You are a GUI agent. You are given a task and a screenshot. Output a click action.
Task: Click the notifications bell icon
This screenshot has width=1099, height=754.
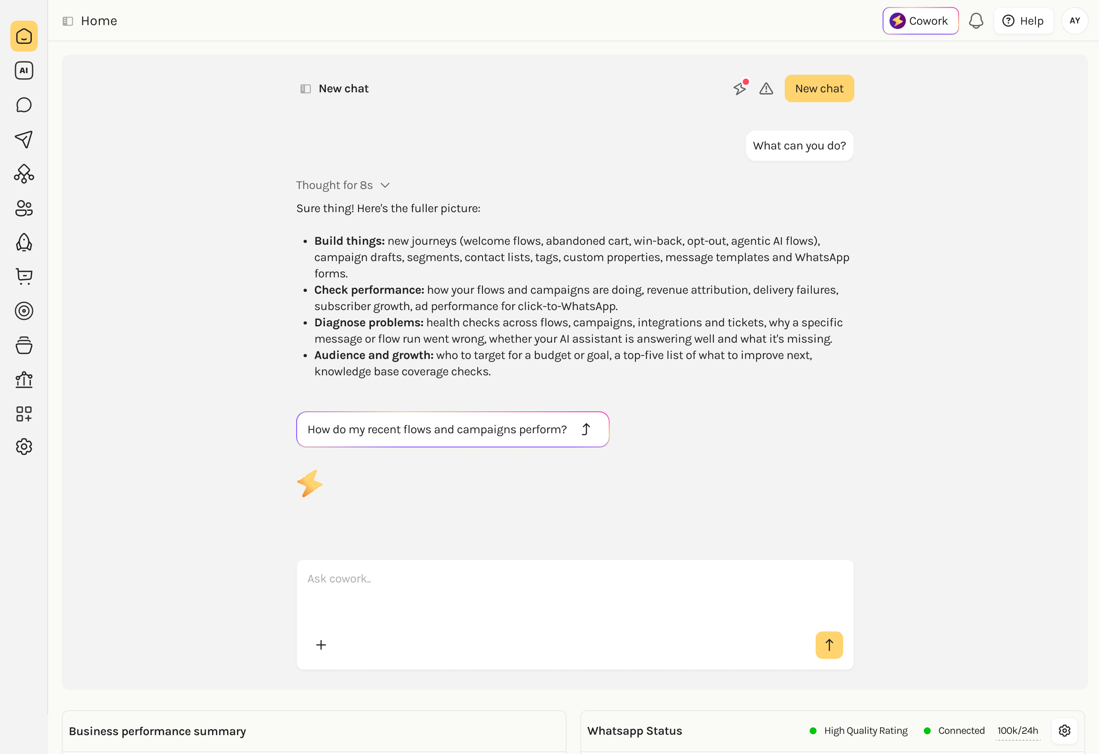click(976, 21)
